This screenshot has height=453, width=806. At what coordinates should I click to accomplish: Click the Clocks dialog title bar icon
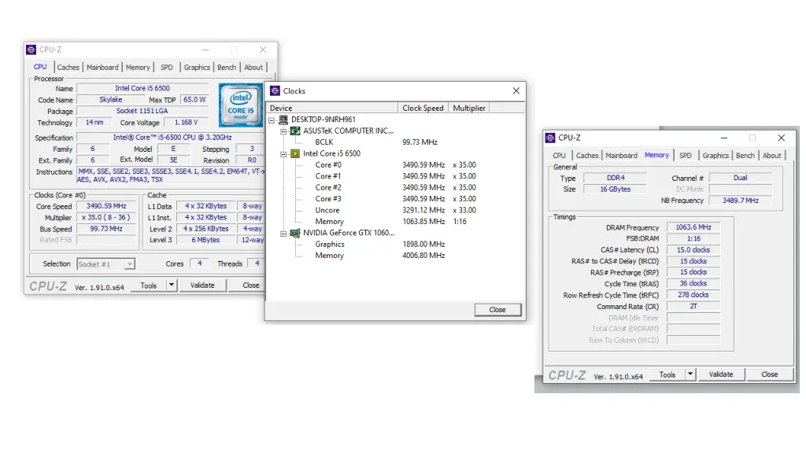point(275,91)
